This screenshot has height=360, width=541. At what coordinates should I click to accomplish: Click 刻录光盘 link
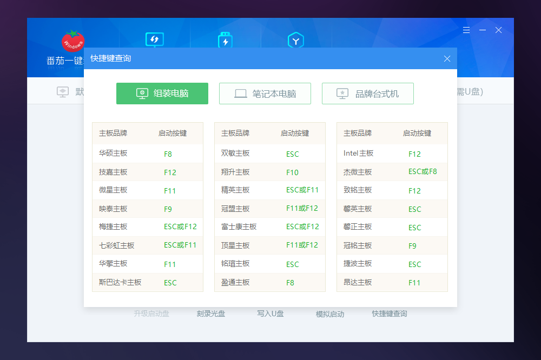coord(211,314)
